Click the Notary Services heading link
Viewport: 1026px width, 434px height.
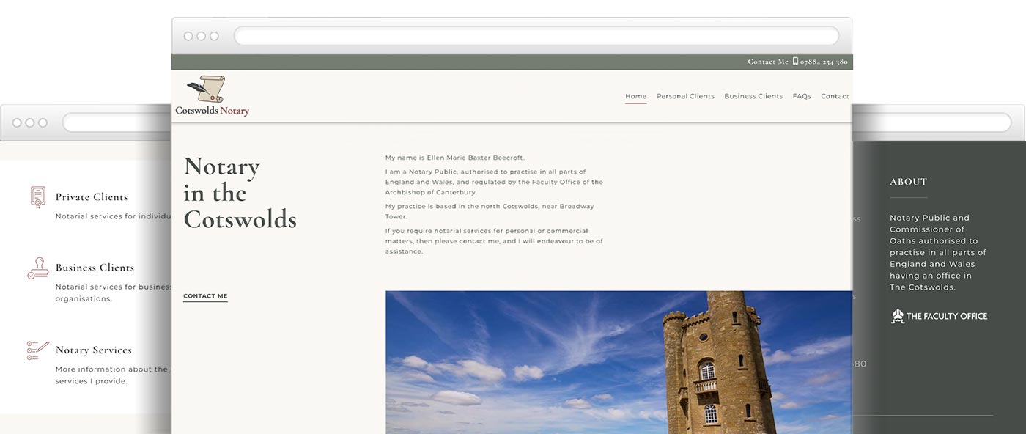coord(94,350)
